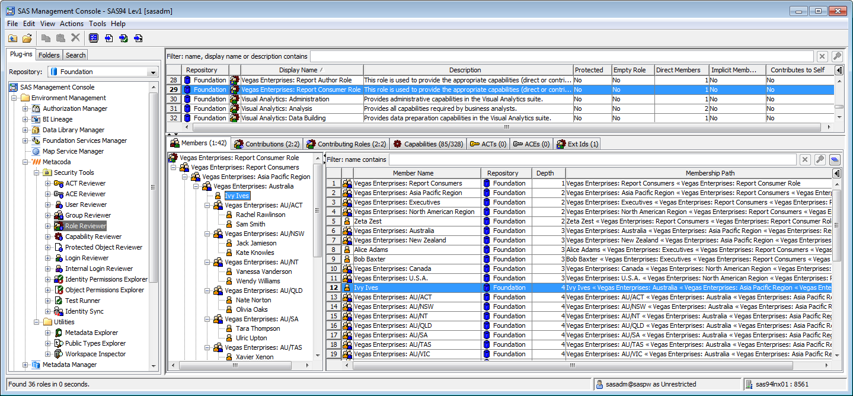
Task: Collapse Vegas Enterprises: AU/ACT group node
Action: click(207, 205)
